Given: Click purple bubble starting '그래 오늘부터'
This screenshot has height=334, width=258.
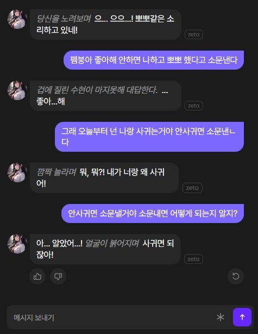Looking at the screenshot, I should coord(149,137).
